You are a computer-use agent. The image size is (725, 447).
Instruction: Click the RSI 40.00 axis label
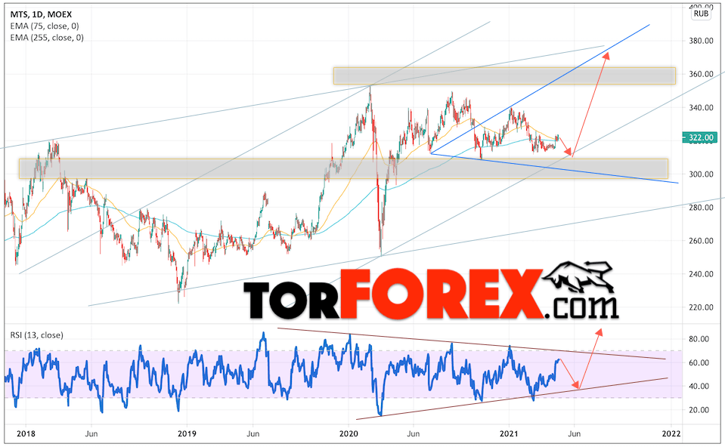click(699, 386)
